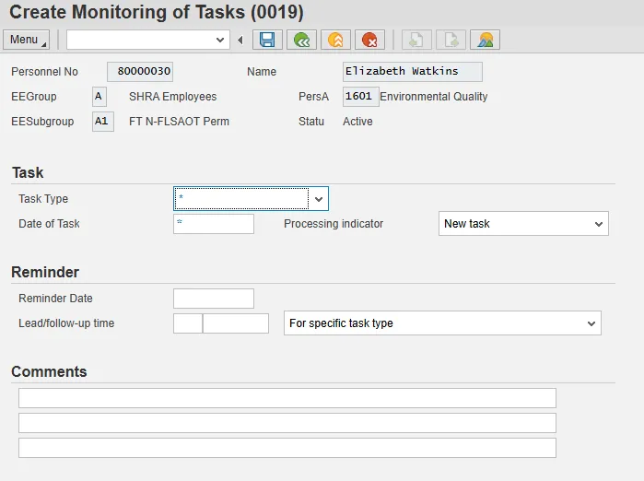Click the Lead/follow-up time unit field

[x=236, y=323]
